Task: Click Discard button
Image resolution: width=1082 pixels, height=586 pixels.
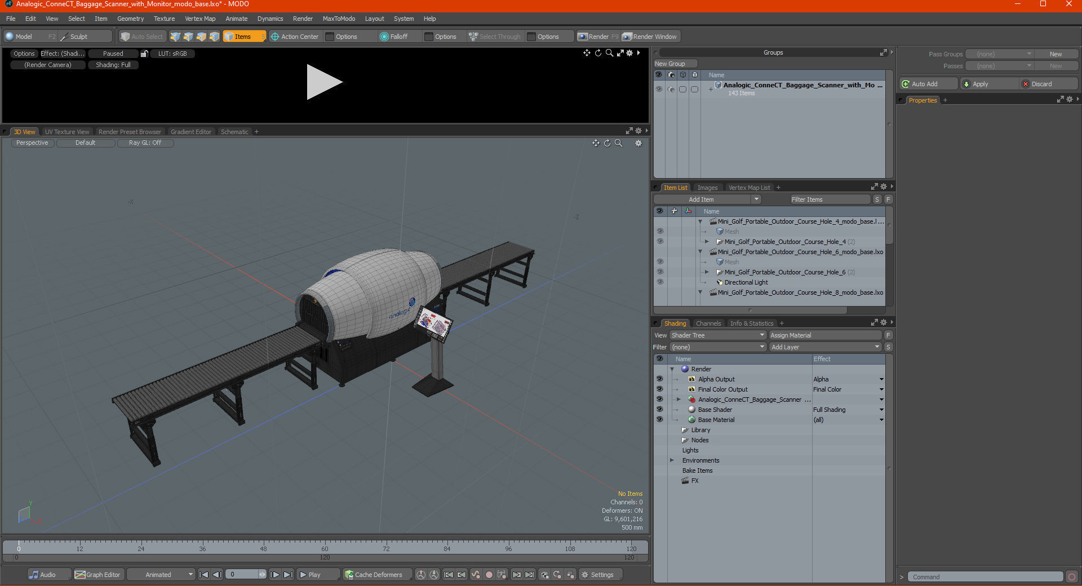Action: pos(1049,84)
